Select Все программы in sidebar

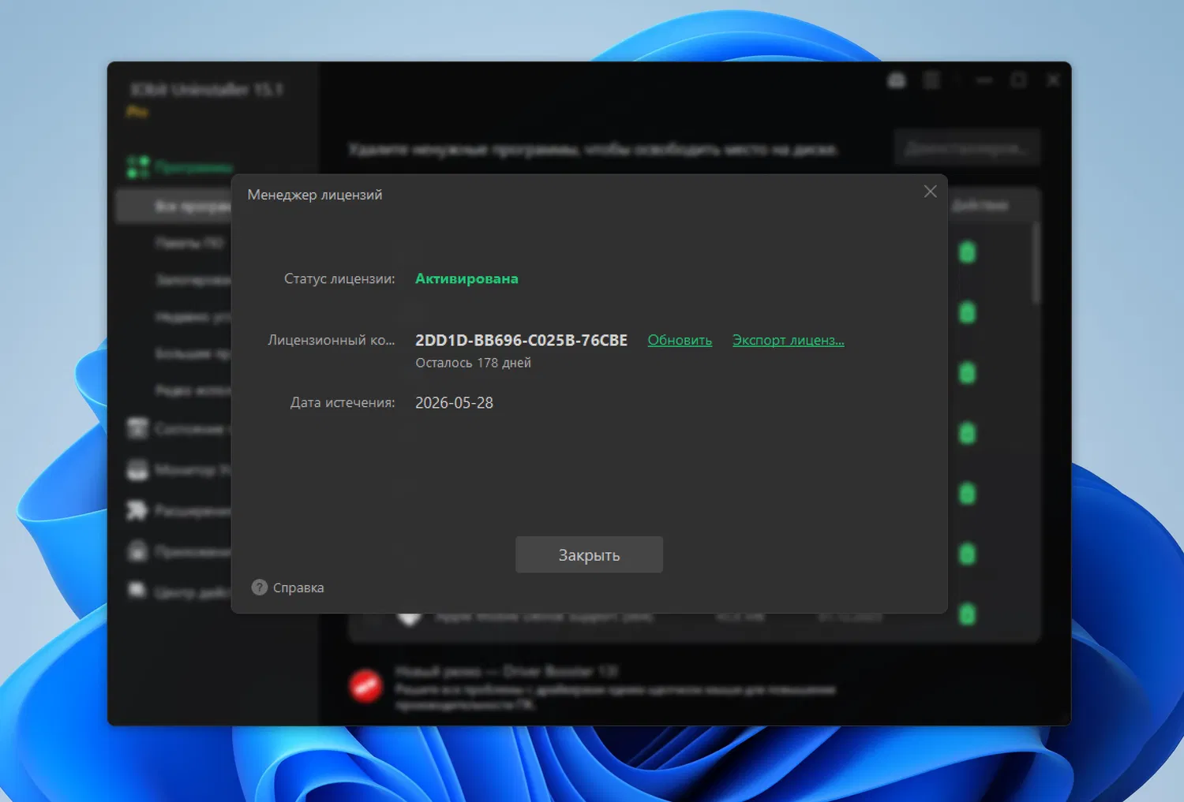189,205
